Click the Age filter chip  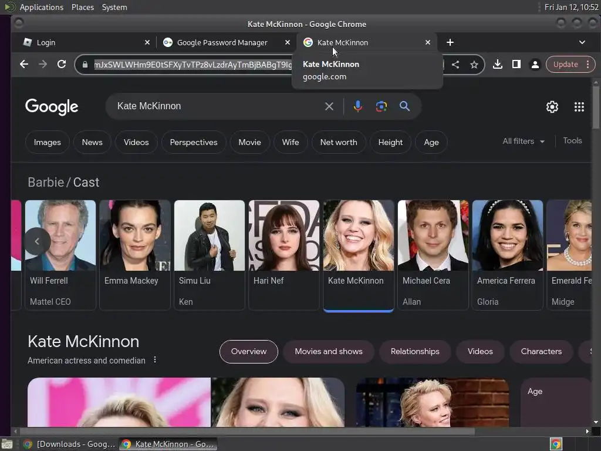click(431, 142)
